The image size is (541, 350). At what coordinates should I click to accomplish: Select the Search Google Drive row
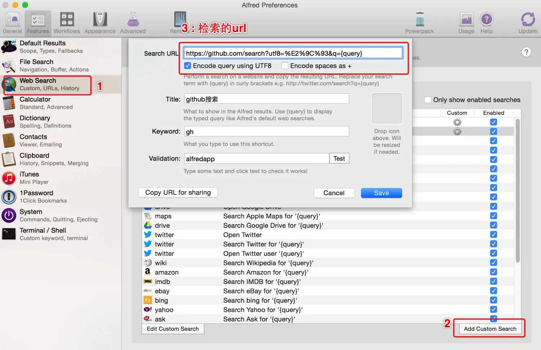point(328,225)
